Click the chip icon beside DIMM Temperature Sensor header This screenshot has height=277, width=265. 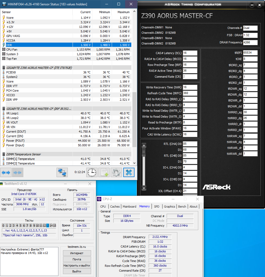3,154
